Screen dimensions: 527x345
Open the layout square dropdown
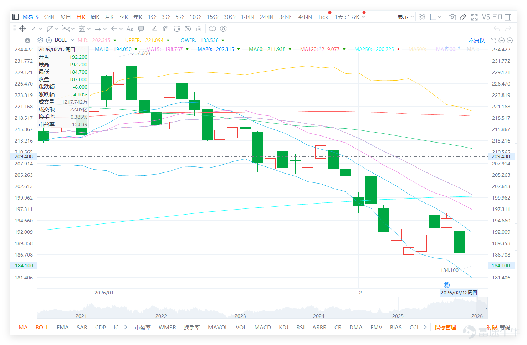436,17
